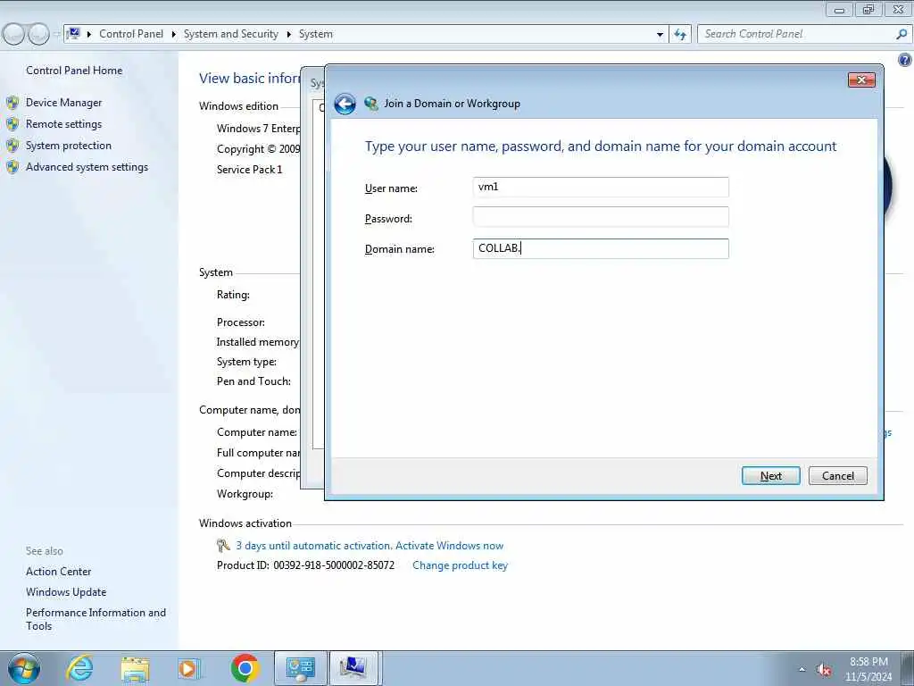Open Device Manager from sidebar
The image size is (914, 686).
pos(63,103)
